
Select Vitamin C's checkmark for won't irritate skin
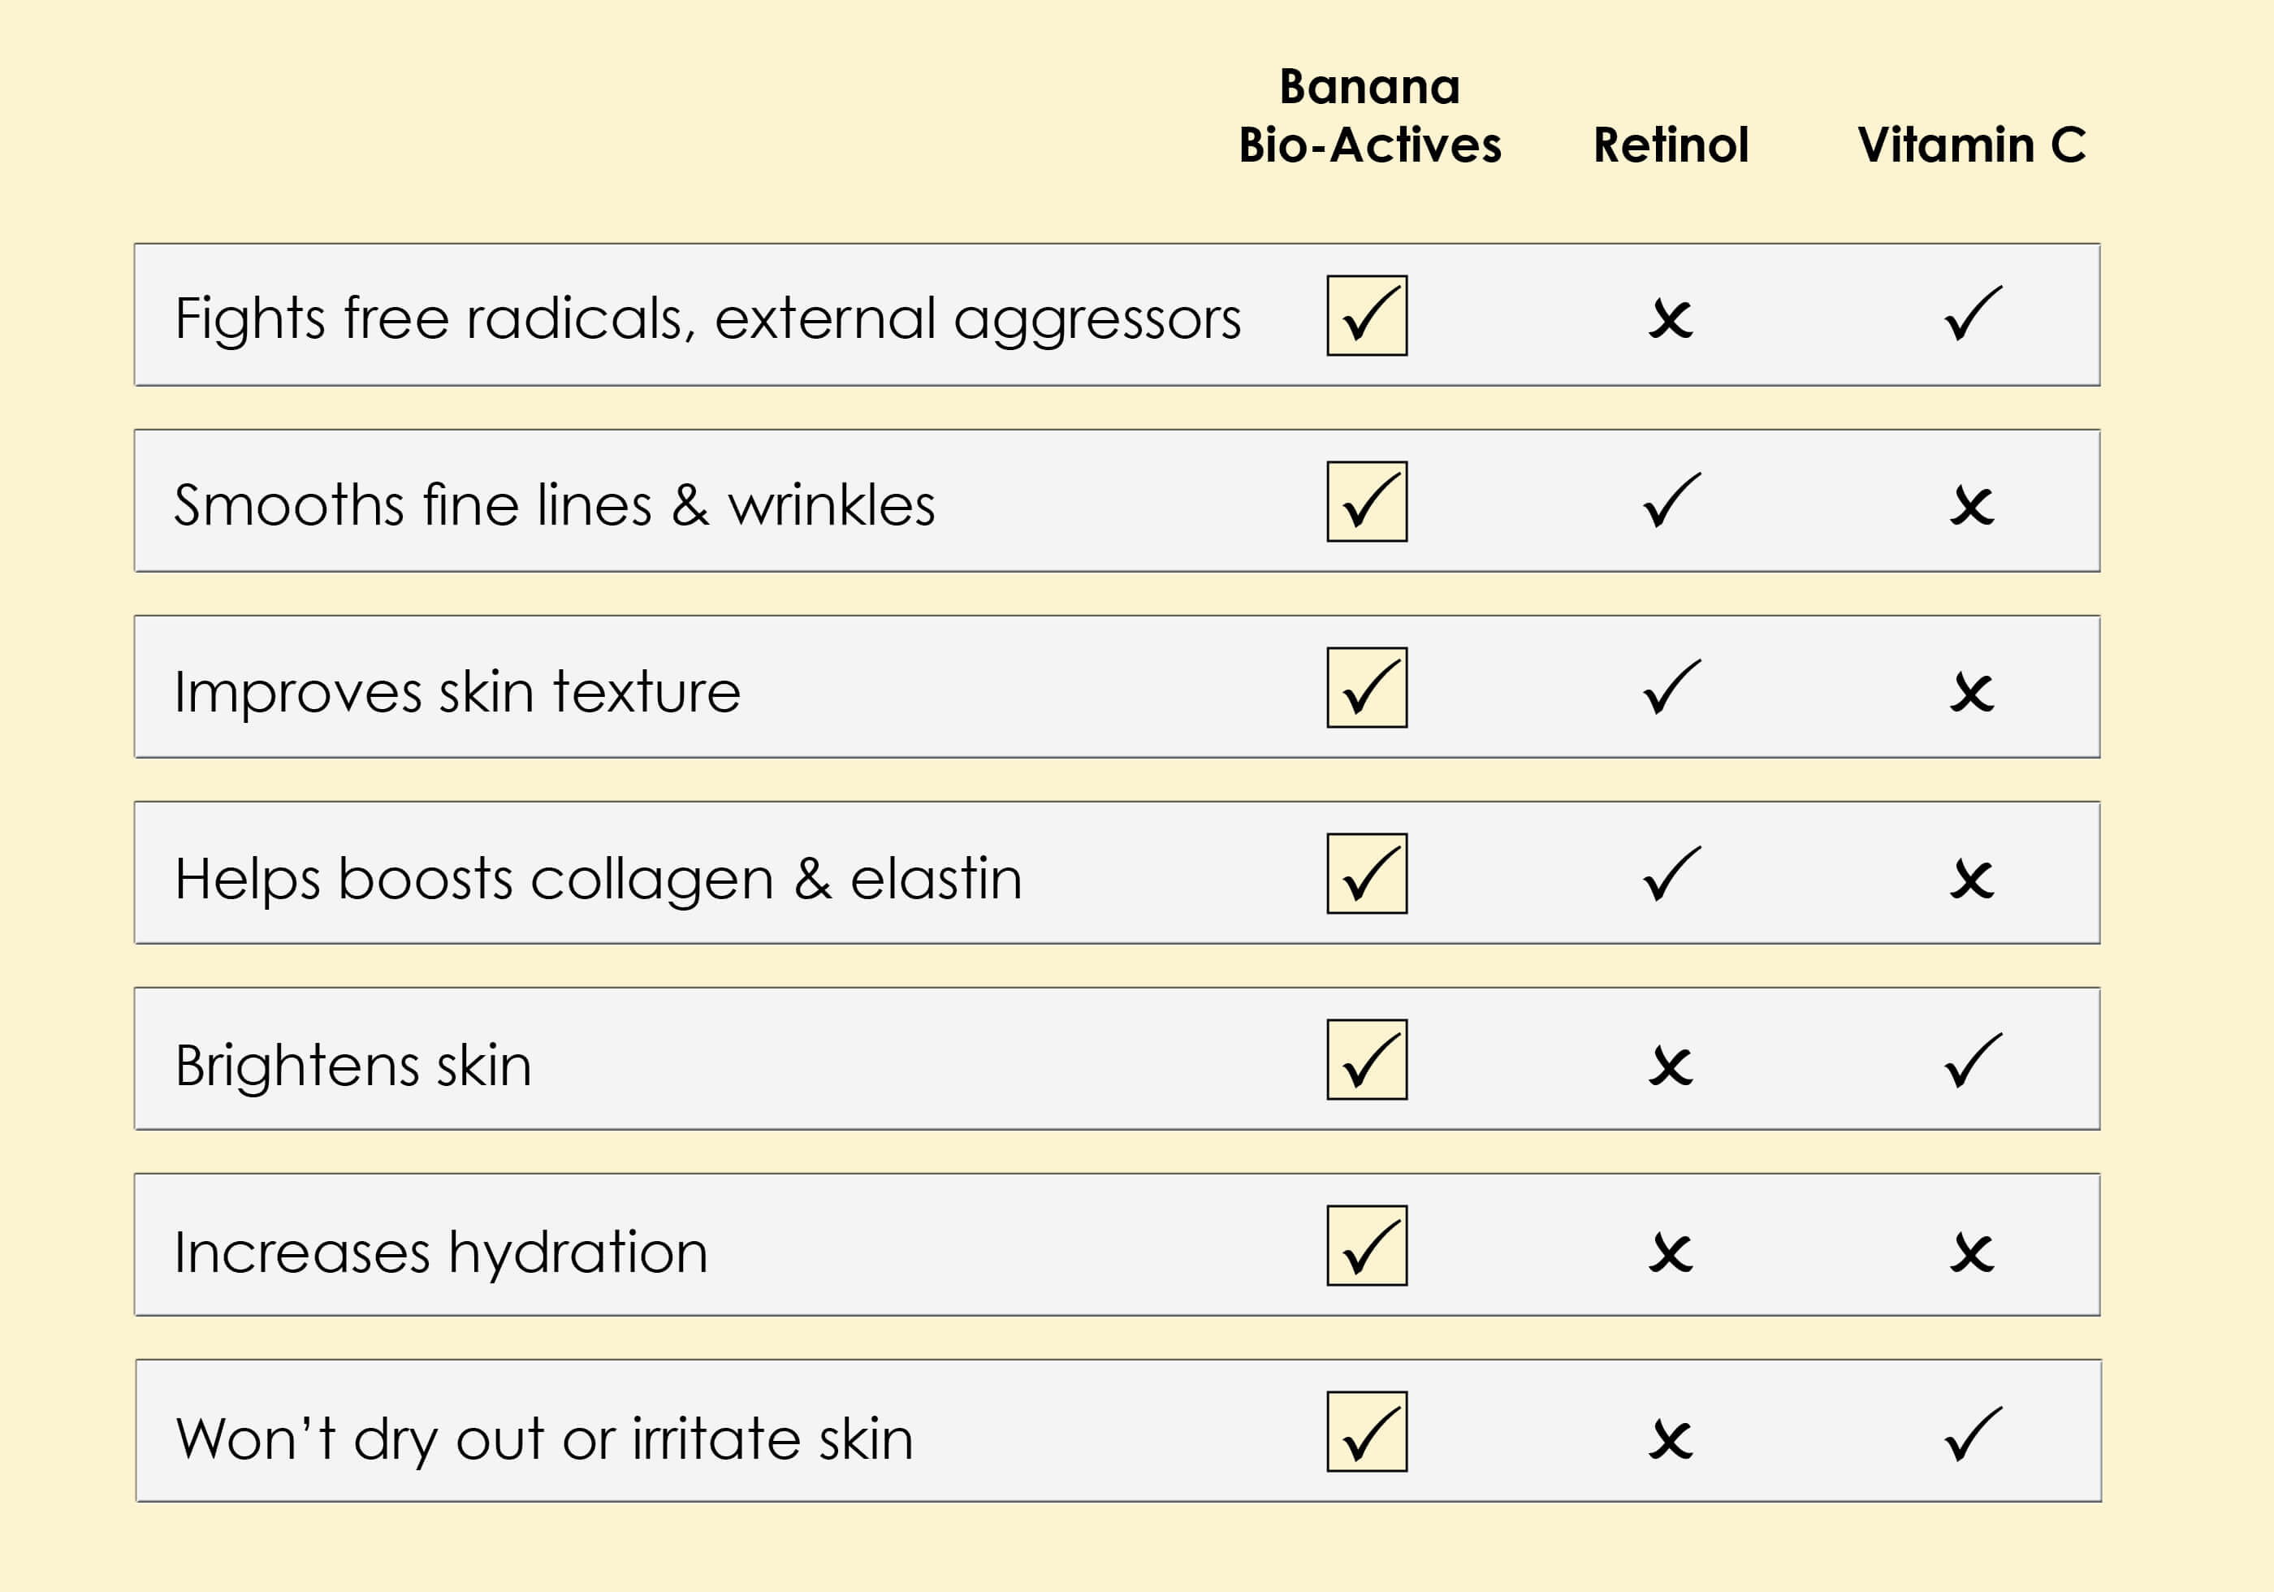tap(1972, 1434)
